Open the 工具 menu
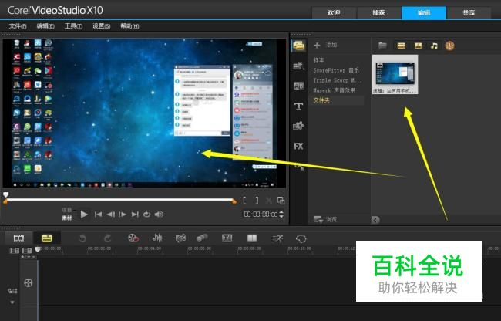 click(73, 26)
